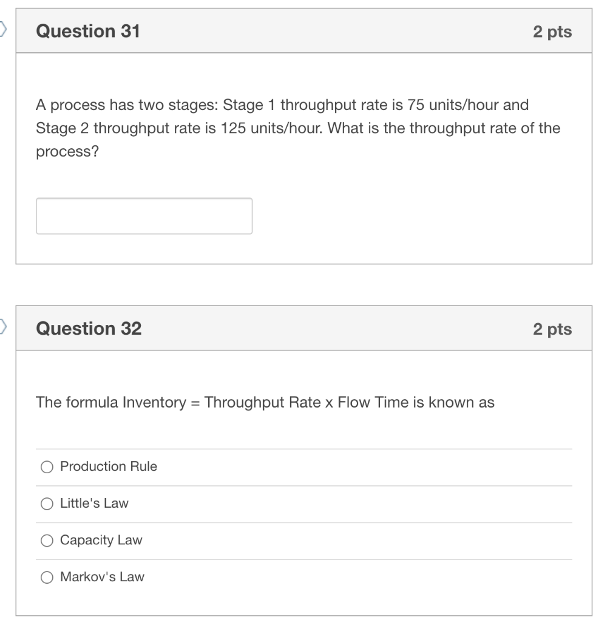Select Markov's Law as your answer
The width and height of the screenshot is (610, 622).
[47, 576]
